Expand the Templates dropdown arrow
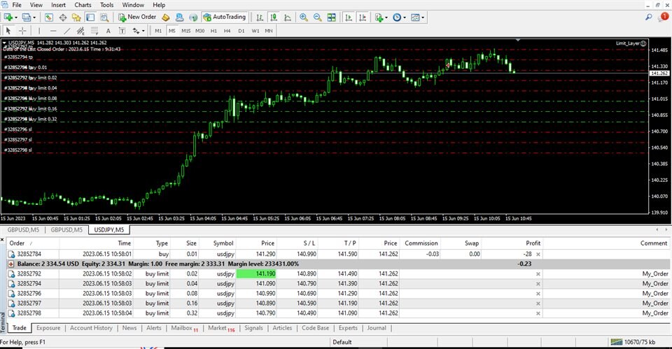This screenshot has height=349, width=672. [423, 17]
